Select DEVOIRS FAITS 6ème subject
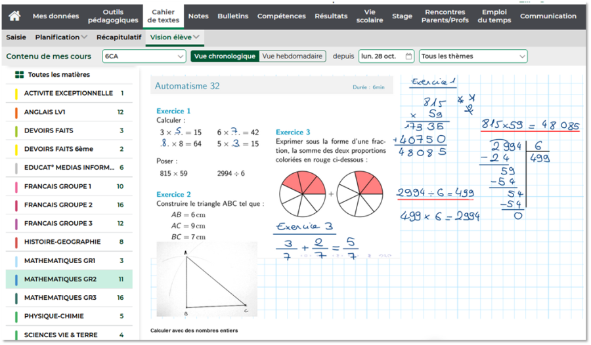 70,149
